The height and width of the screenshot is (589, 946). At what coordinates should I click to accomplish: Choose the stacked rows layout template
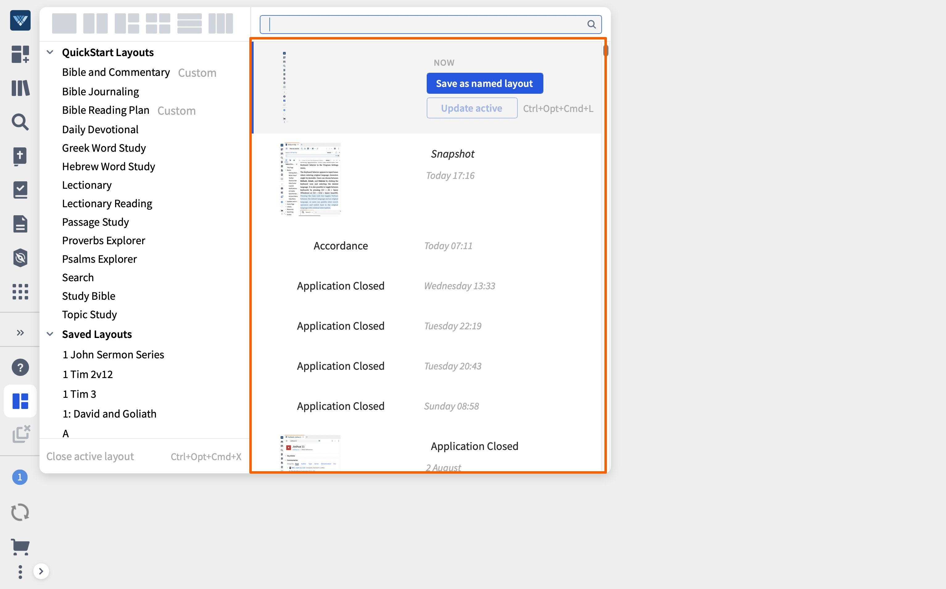pyautogui.click(x=189, y=23)
